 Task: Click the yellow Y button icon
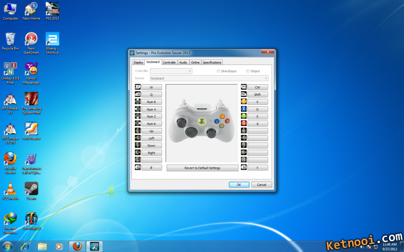click(243, 102)
